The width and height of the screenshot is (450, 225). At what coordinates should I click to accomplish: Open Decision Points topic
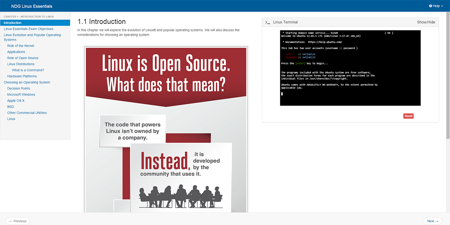(19, 88)
